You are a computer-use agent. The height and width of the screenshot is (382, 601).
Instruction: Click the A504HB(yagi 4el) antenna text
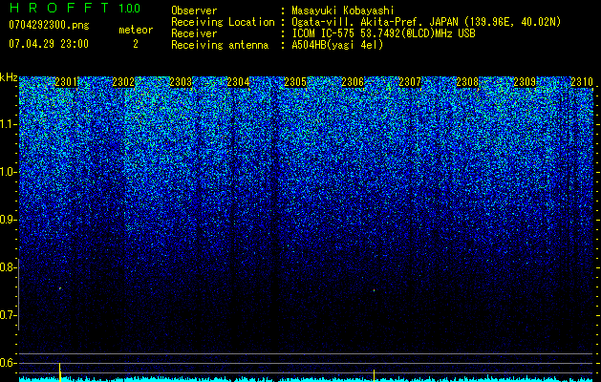tap(337, 45)
